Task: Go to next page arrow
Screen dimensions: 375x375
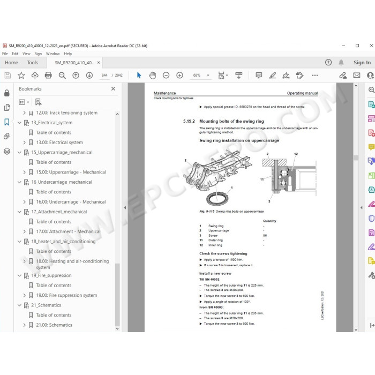Action: (x=89, y=76)
